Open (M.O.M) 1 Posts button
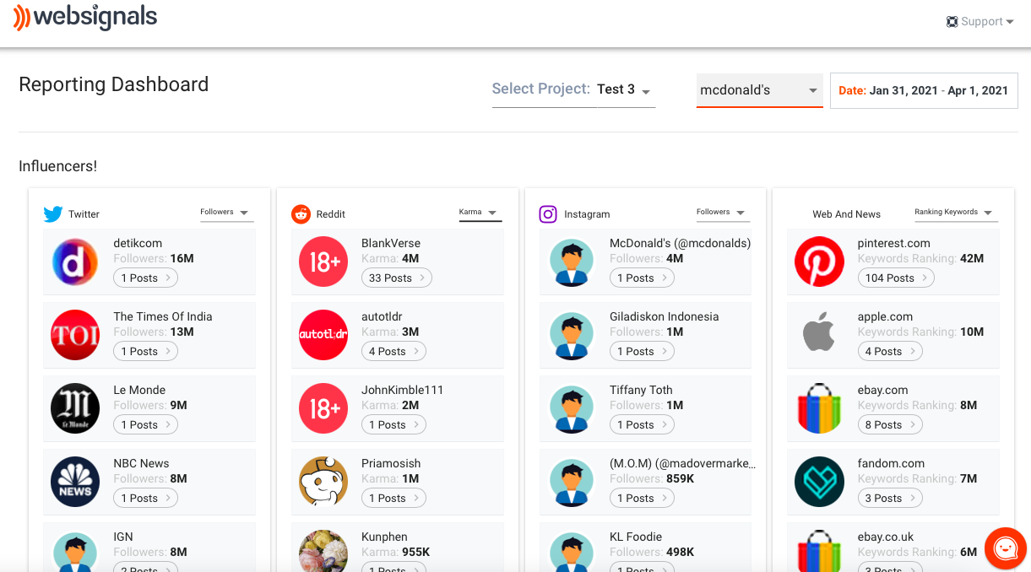 coord(642,498)
